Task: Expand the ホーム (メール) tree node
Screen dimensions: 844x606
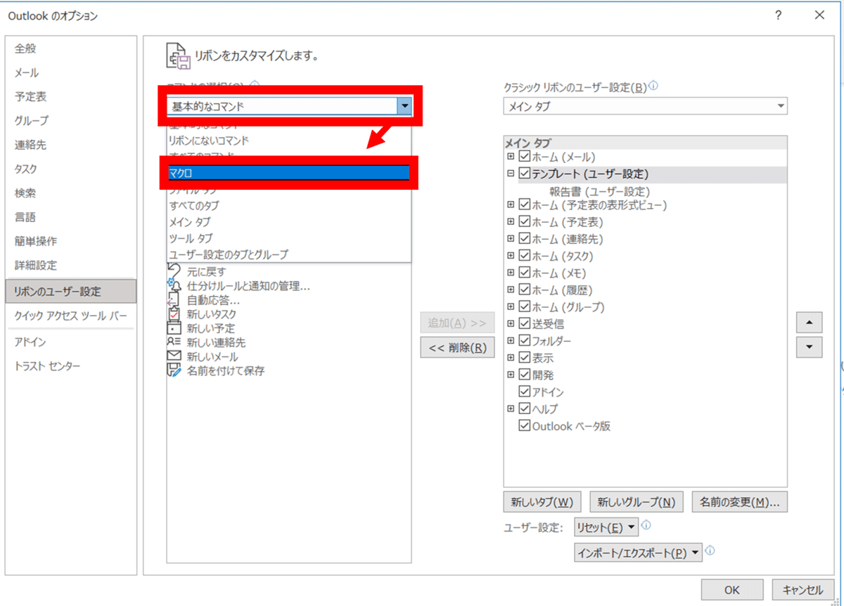Action: pos(511,156)
